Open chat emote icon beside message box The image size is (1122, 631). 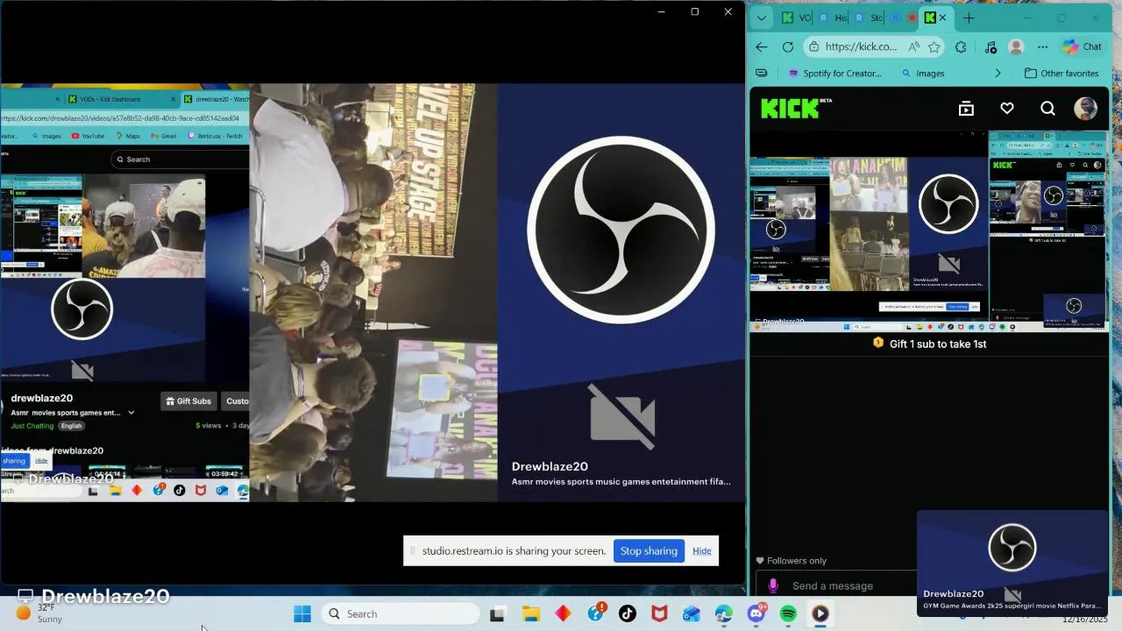(773, 585)
